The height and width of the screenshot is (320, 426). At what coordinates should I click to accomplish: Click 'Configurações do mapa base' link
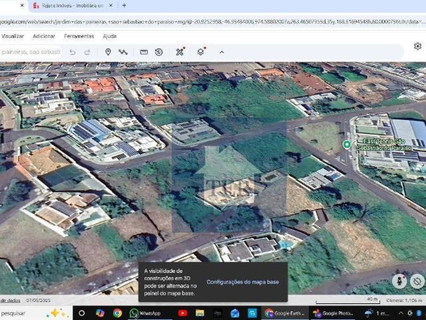tap(242, 282)
